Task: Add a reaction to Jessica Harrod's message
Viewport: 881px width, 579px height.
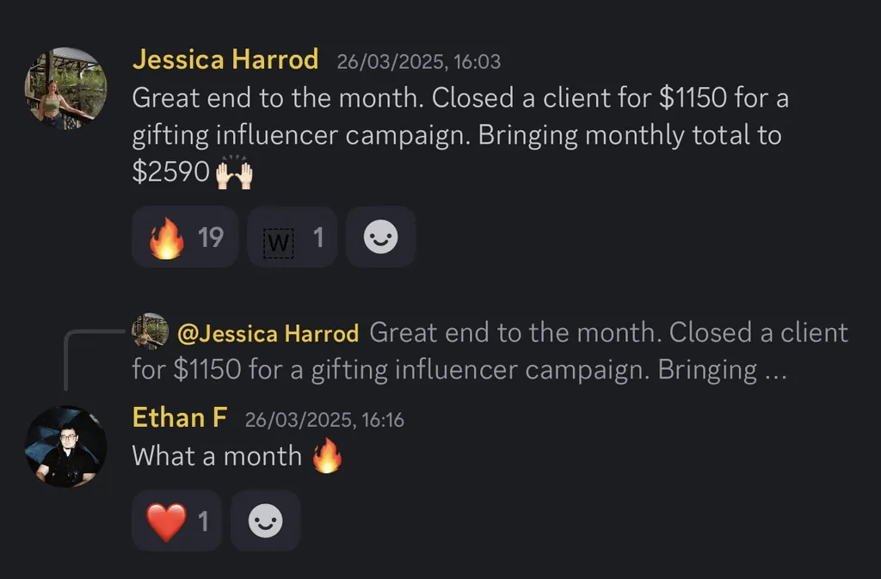Action: [380, 237]
